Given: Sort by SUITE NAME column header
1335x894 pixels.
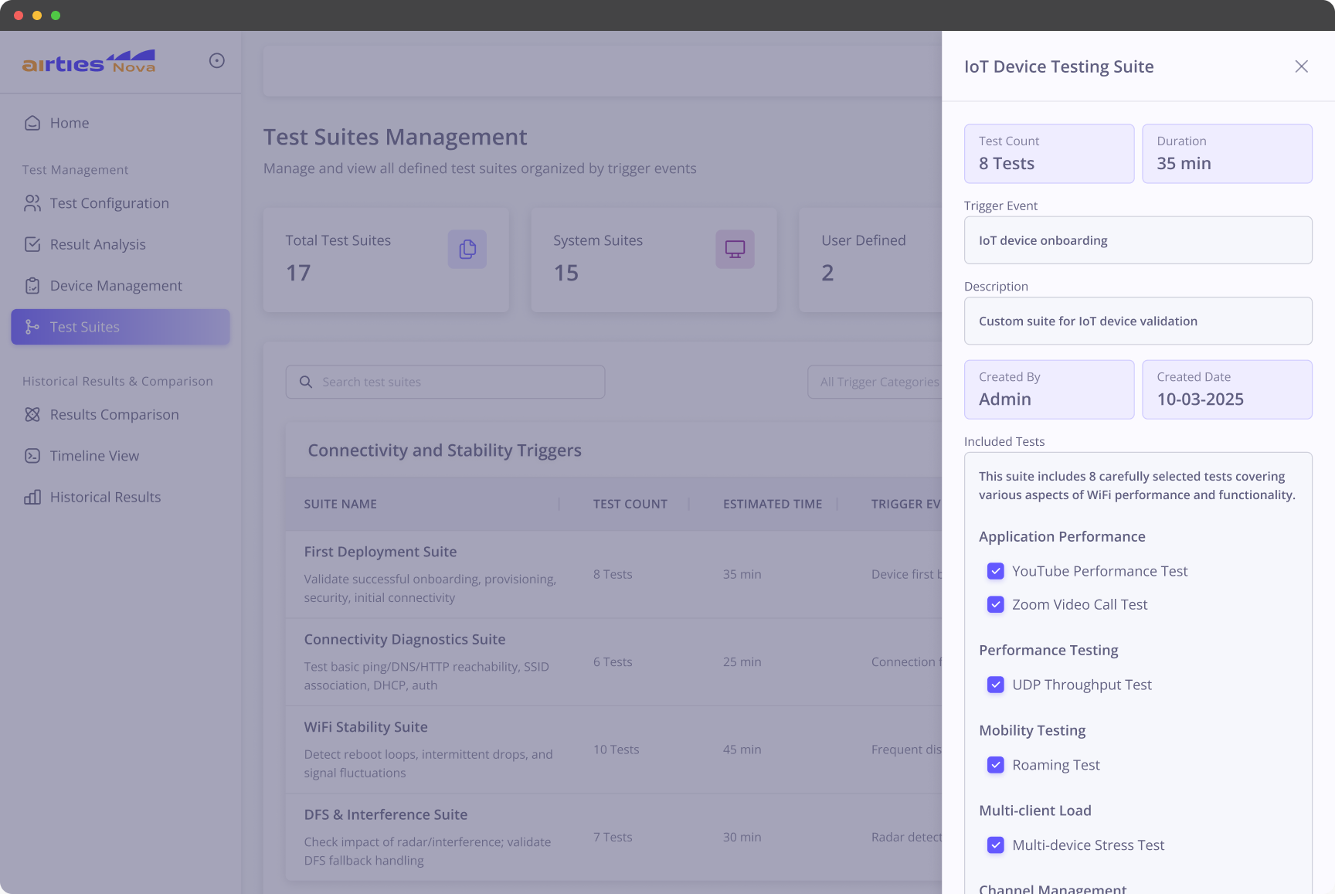Looking at the screenshot, I should point(340,504).
